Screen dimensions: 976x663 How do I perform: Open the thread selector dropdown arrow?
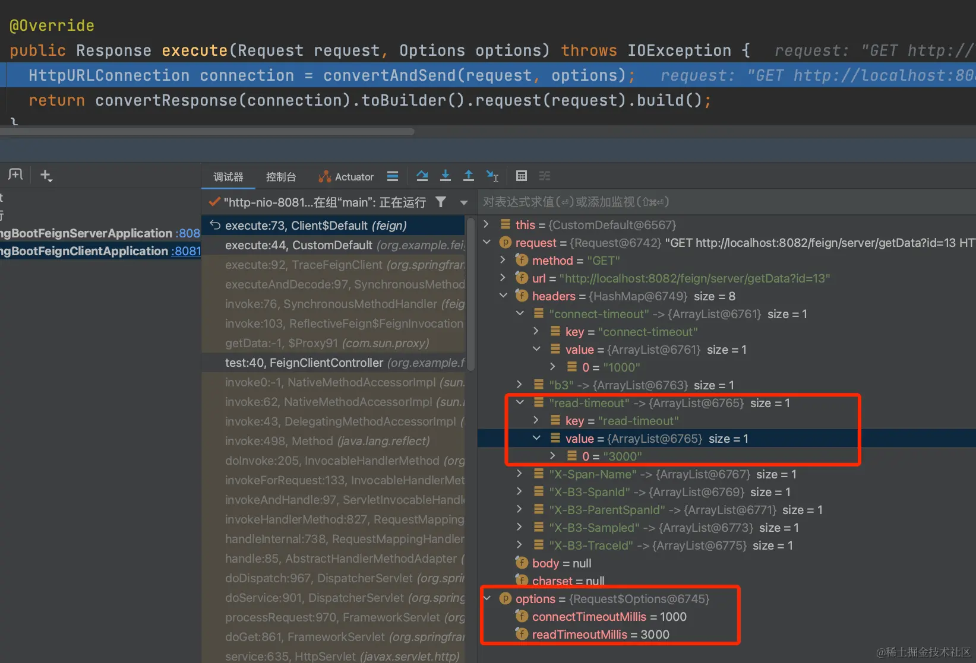coord(463,203)
